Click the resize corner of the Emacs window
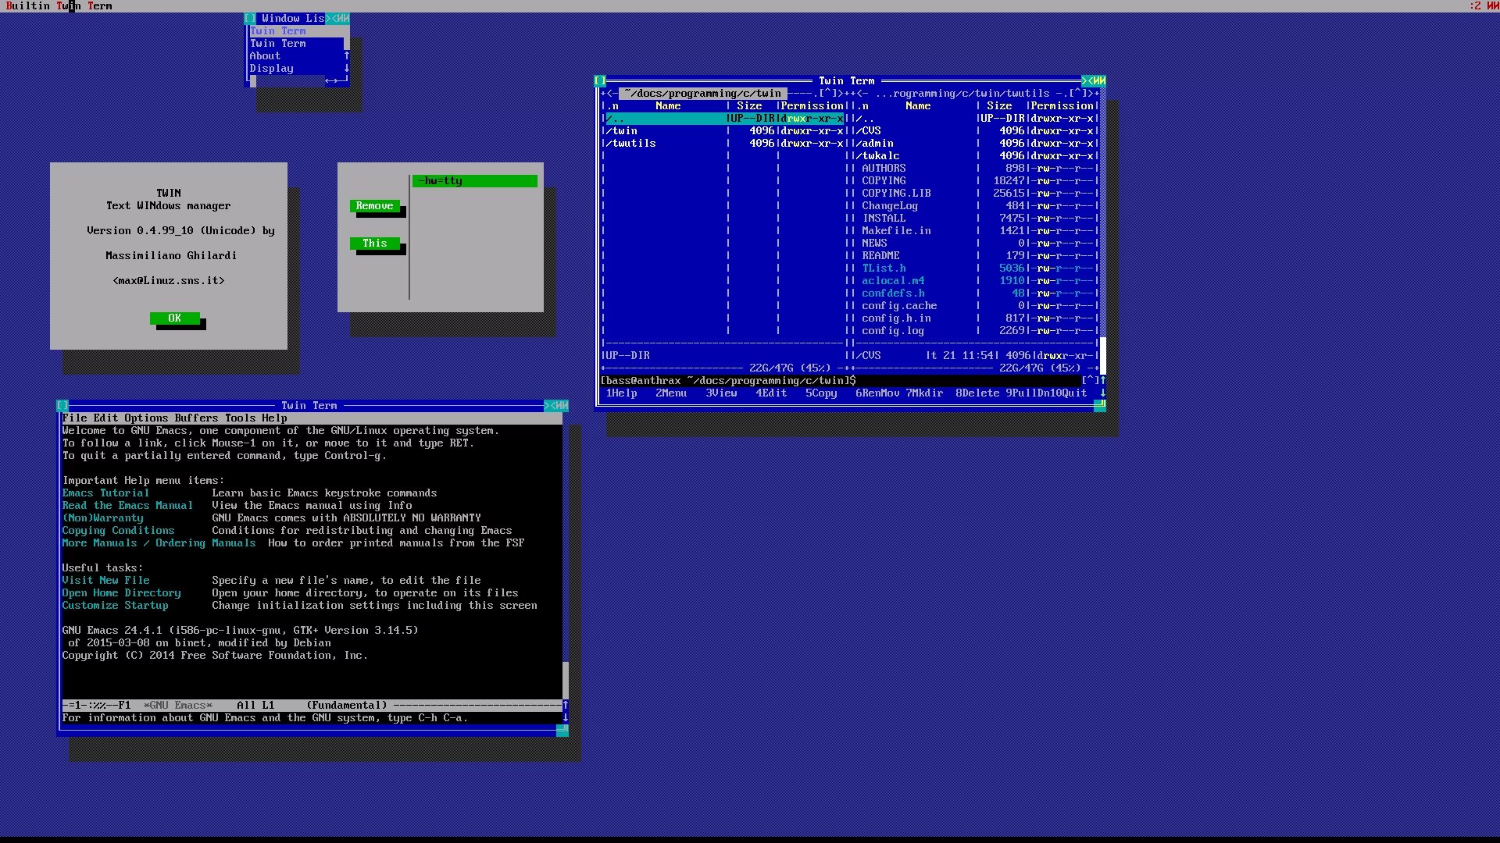The height and width of the screenshot is (843, 1500). 562,730
